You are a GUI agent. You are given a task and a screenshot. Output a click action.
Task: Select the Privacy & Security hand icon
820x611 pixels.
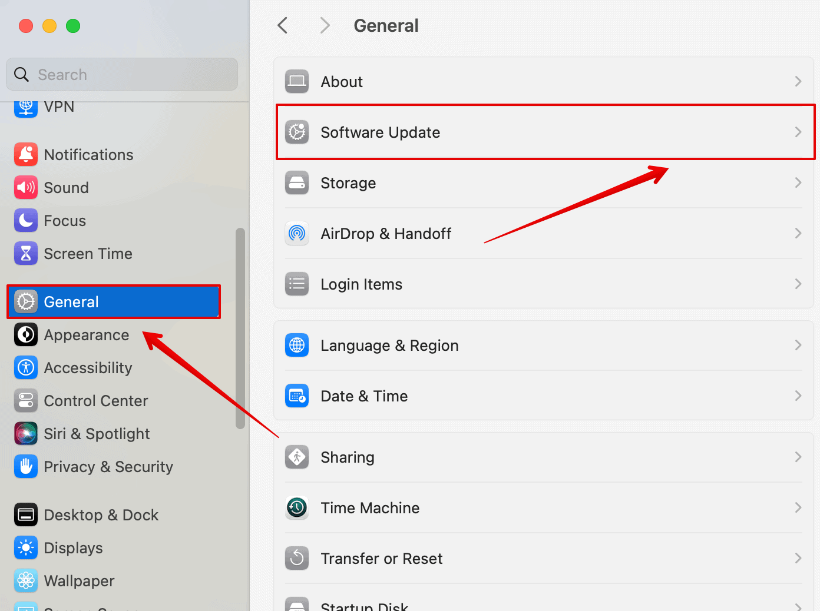[x=26, y=467]
